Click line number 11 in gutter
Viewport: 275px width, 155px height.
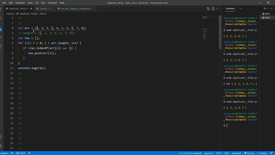[x=12, y=68]
